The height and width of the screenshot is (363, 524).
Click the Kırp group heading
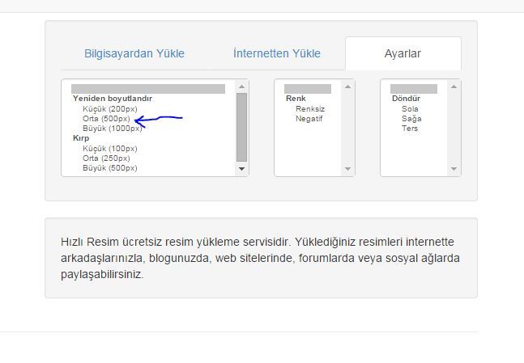tap(81, 138)
